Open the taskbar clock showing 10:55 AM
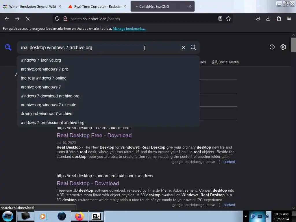This screenshot has width=296, height=222. tap(281, 217)
